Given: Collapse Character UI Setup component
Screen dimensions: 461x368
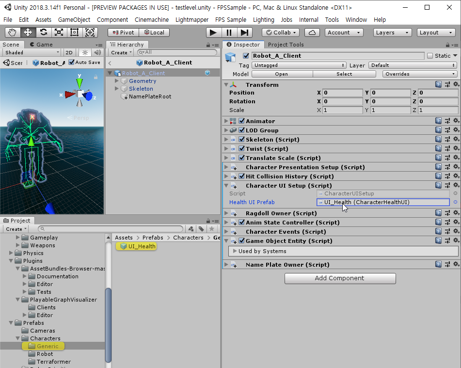Looking at the screenshot, I should (226, 186).
